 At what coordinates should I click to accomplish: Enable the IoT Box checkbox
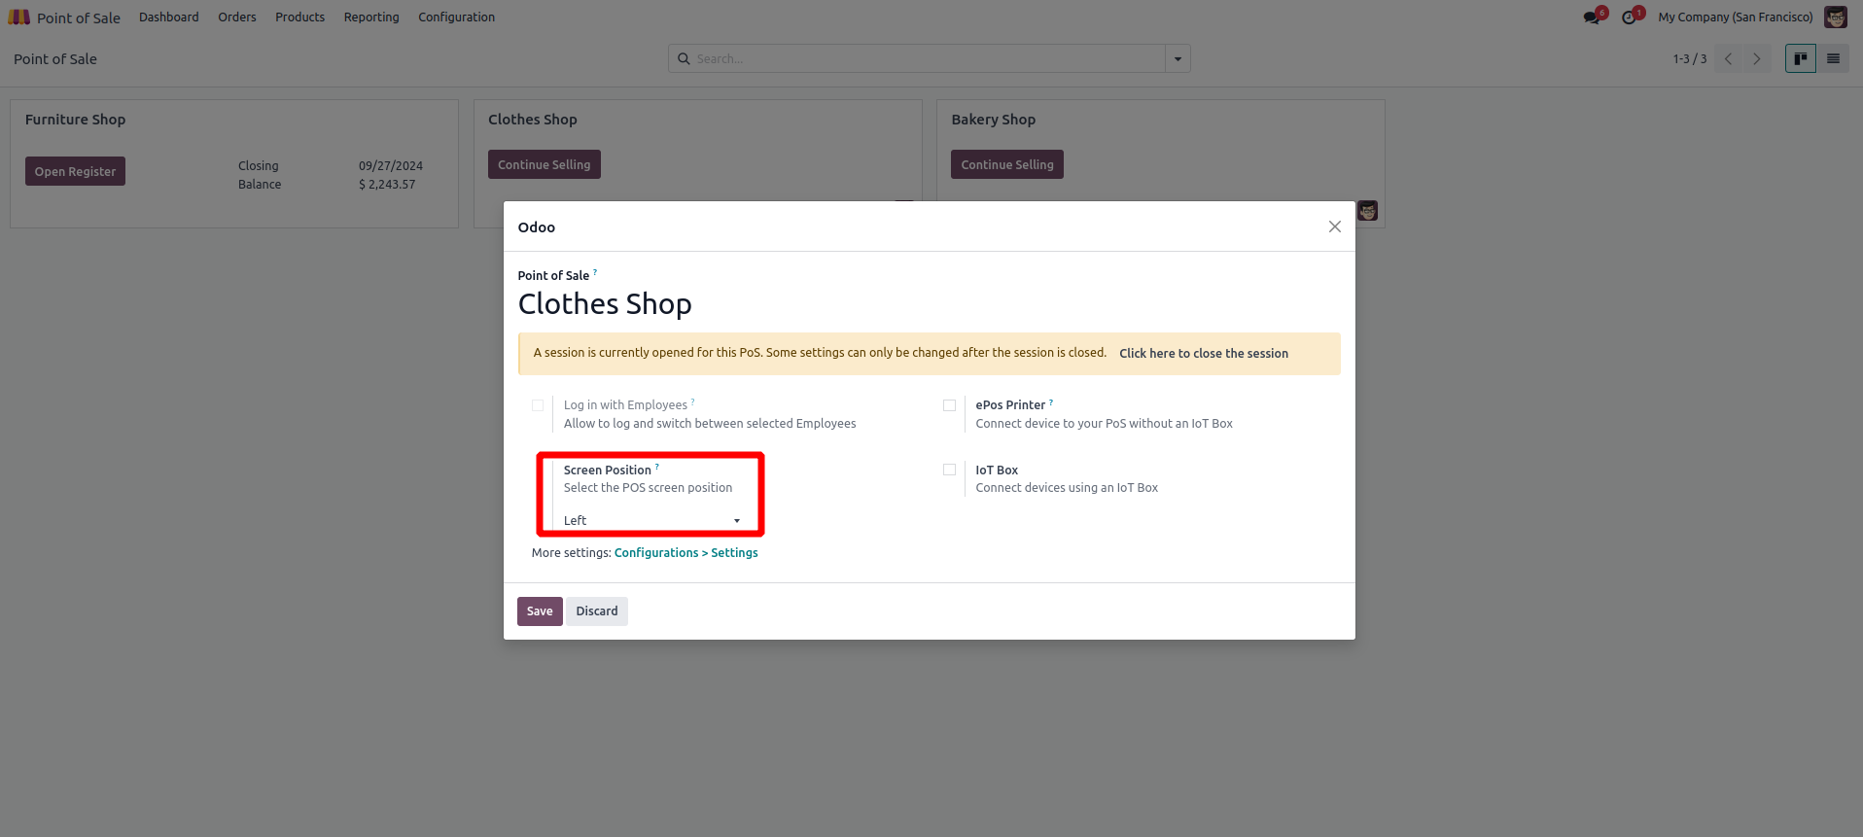(x=949, y=470)
